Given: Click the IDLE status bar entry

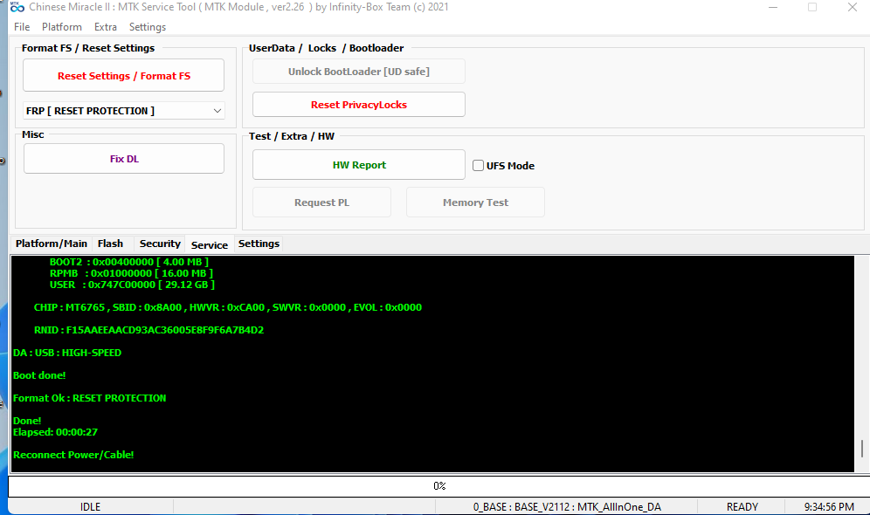Looking at the screenshot, I should [91, 506].
